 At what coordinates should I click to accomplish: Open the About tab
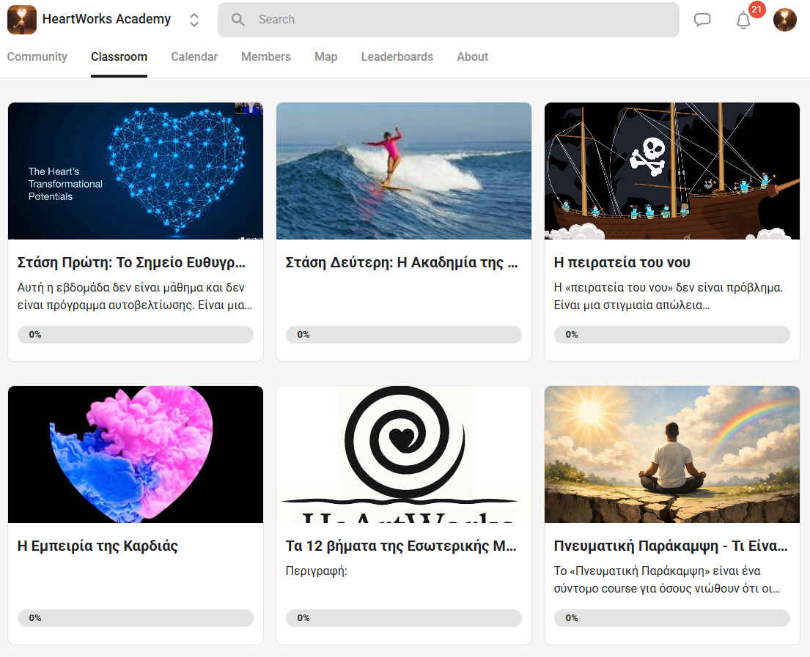coord(472,57)
